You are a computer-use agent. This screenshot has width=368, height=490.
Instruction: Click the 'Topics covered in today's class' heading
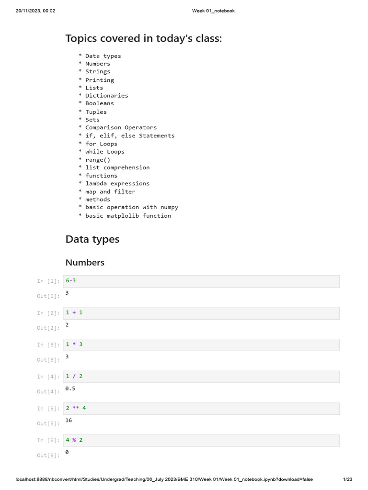click(x=144, y=38)
